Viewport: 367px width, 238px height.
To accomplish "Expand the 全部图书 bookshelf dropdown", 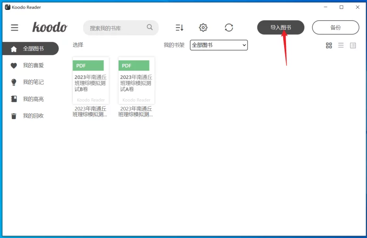I will point(219,45).
